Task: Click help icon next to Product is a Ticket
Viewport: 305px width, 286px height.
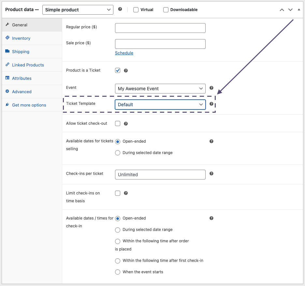Action: pyautogui.click(x=126, y=71)
